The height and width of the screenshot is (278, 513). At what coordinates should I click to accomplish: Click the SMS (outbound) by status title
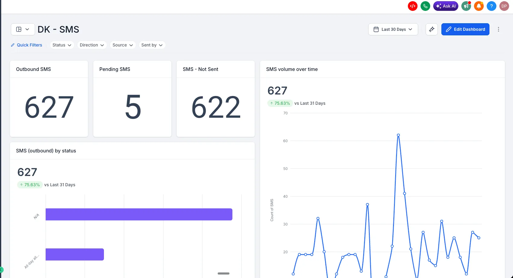pyautogui.click(x=46, y=151)
